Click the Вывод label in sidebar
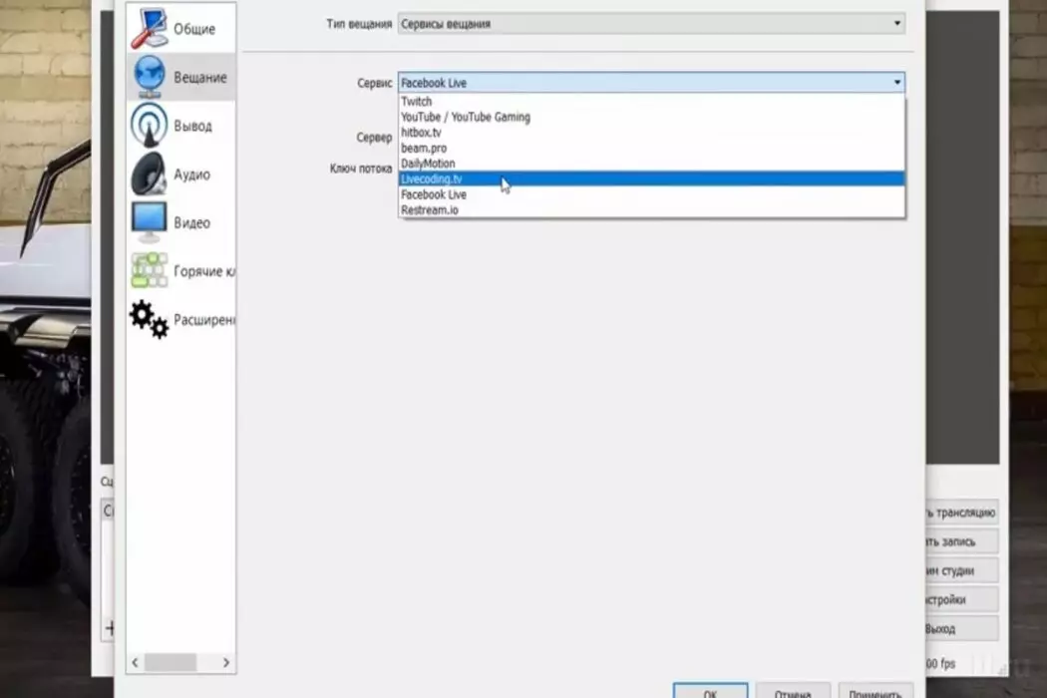The image size is (1047, 698). click(x=192, y=126)
